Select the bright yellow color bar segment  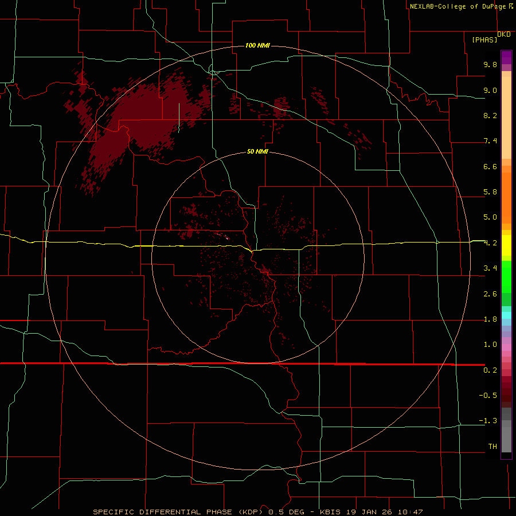[506, 245]
